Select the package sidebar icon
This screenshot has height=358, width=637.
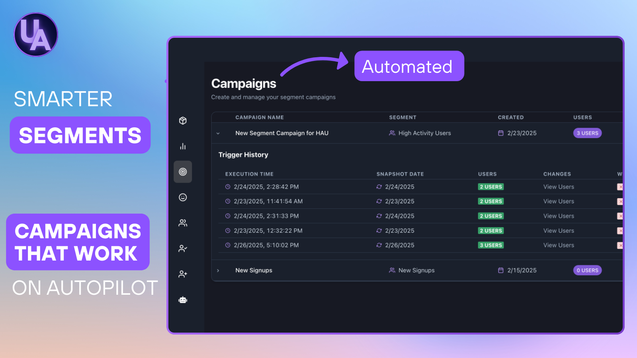pos(183,121)
